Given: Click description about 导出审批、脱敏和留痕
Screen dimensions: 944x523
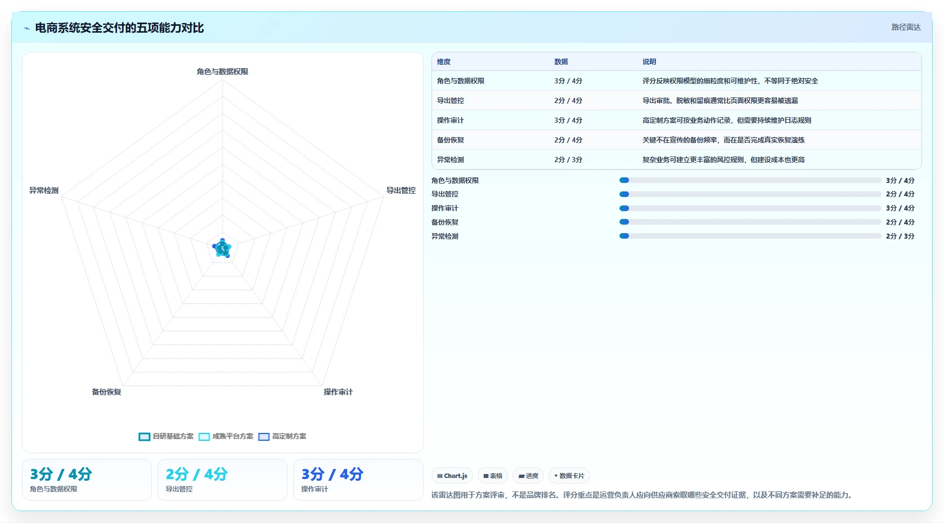Looking at the screenshot, I should (x=720, y=101).
